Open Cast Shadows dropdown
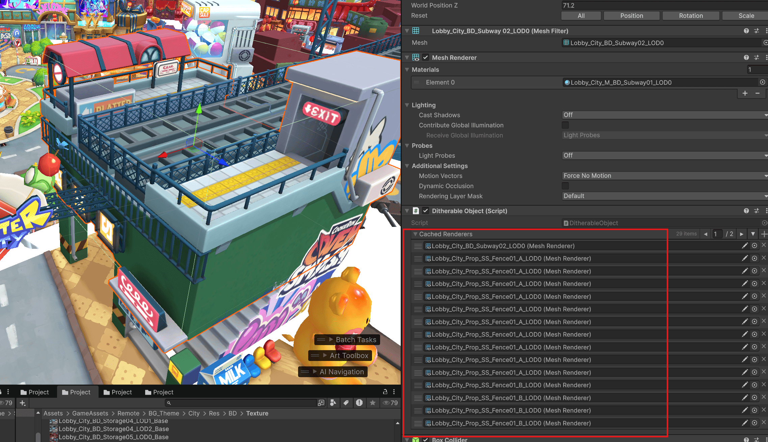768x442 pixels. (x=664, y=115)
